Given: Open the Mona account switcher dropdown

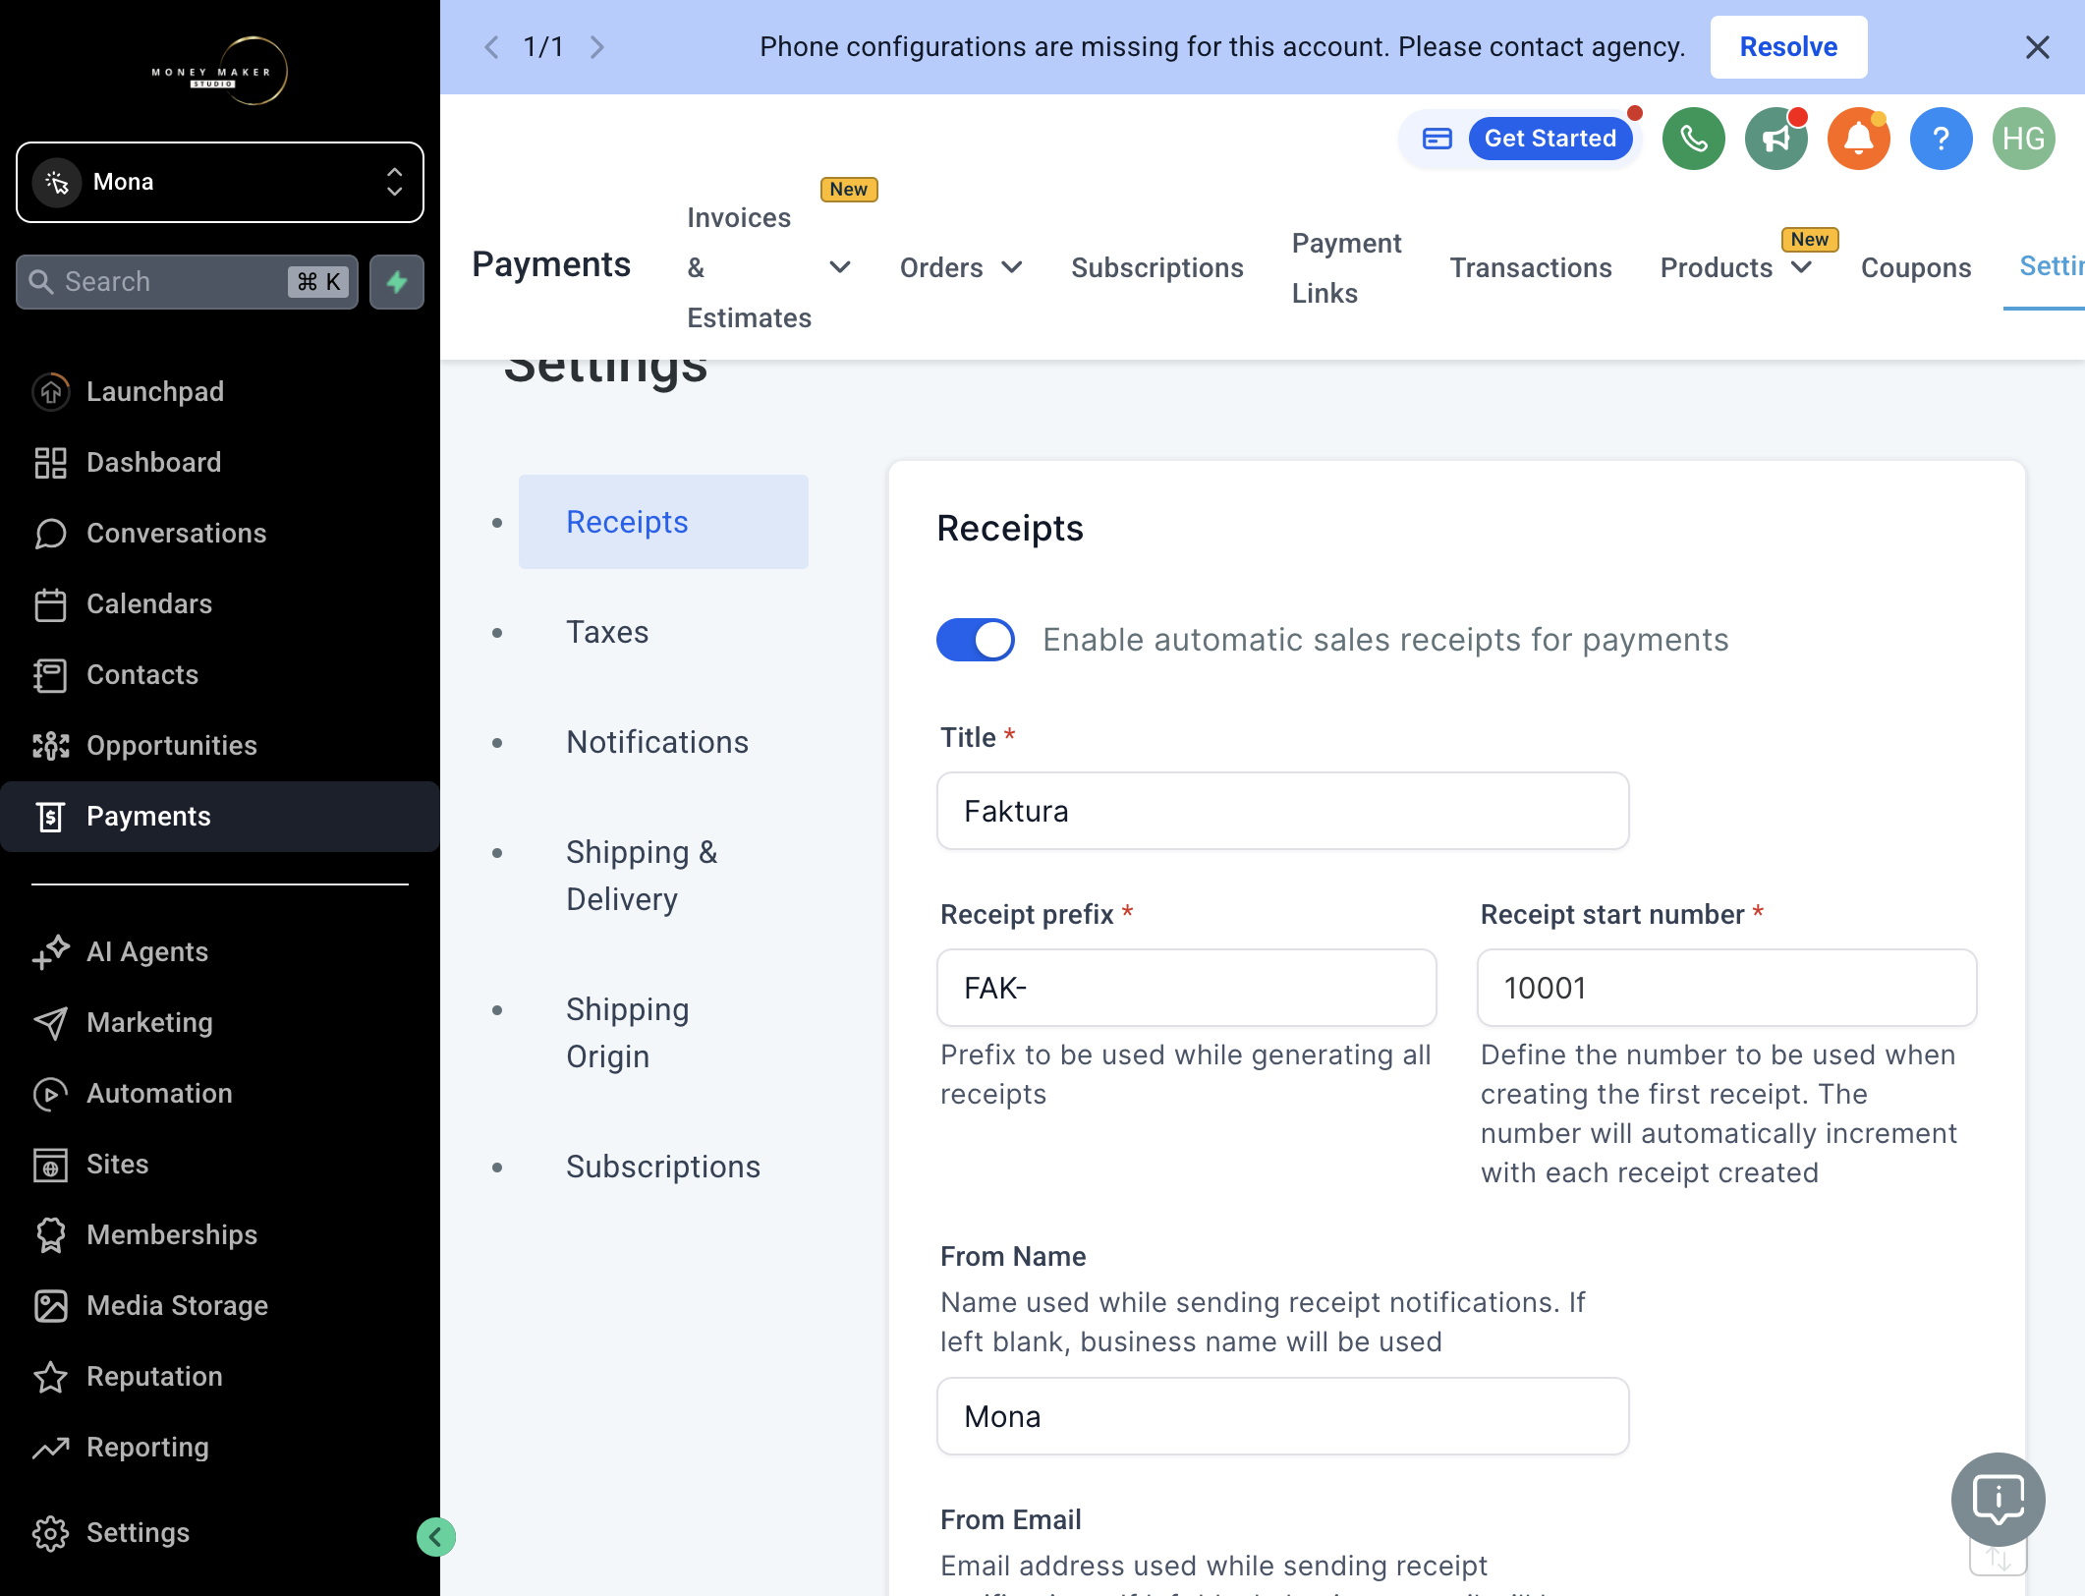Looking at the screenshot, I should (220, 182).
